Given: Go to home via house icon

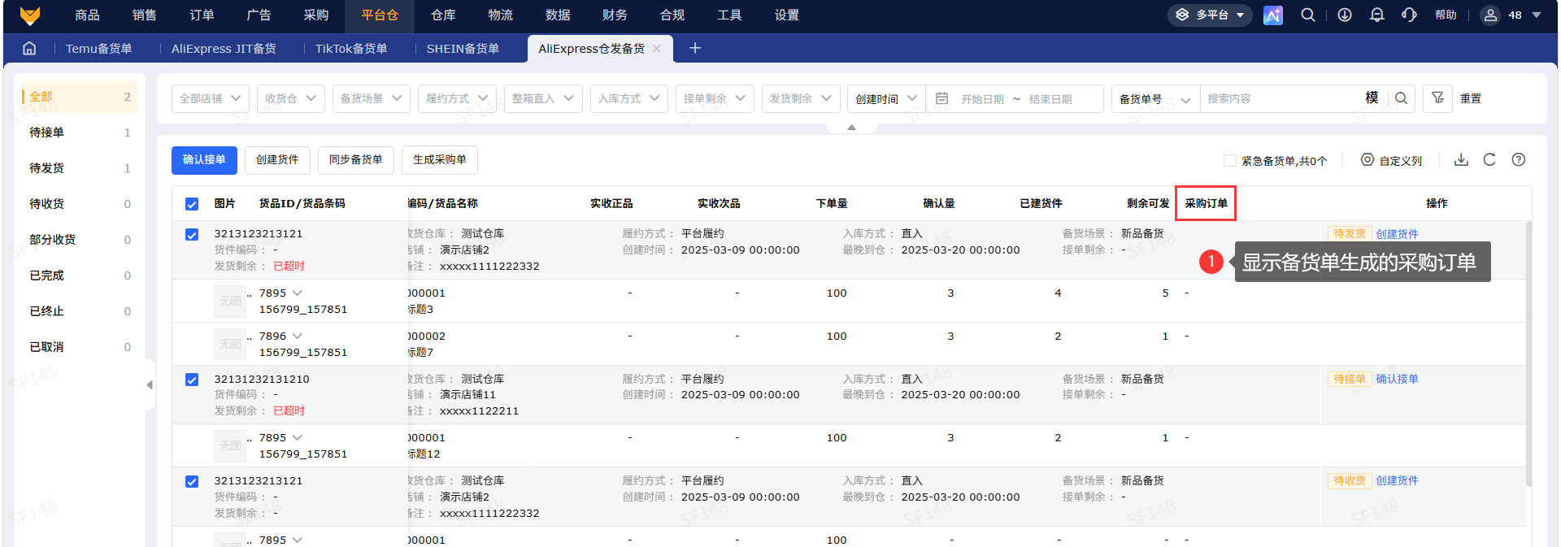Looking at the screenshot, I should 29,48.
